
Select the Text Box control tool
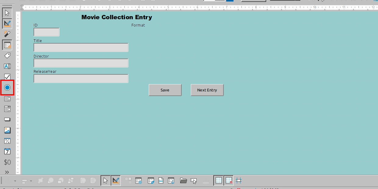[x=7, y=66]
